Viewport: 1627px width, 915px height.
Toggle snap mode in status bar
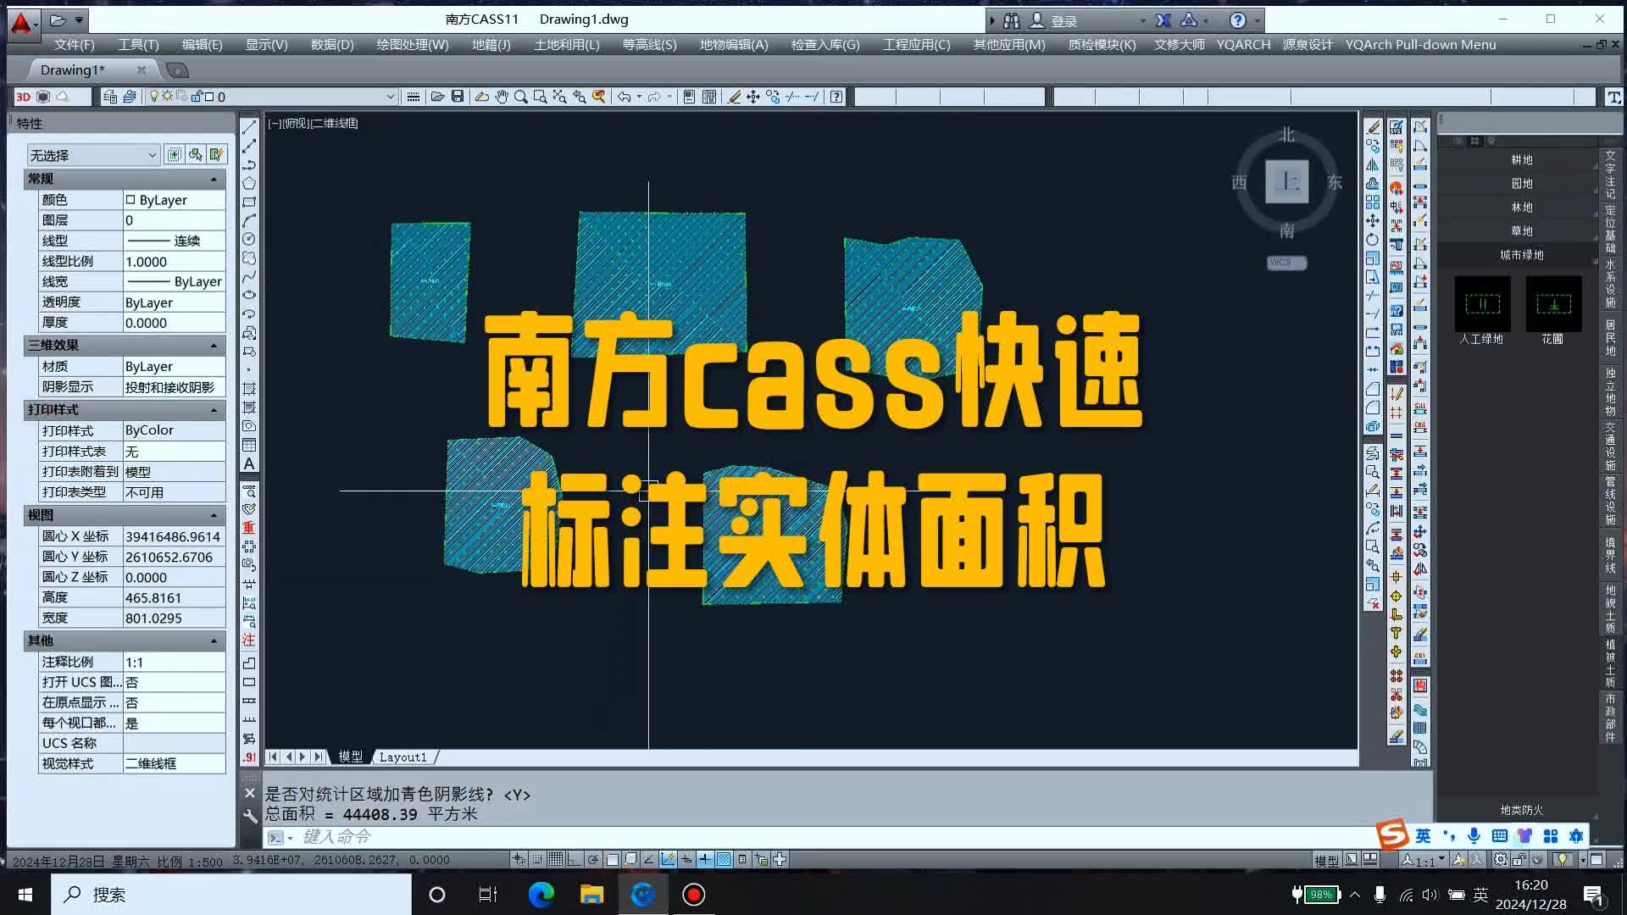pos(537,859)
